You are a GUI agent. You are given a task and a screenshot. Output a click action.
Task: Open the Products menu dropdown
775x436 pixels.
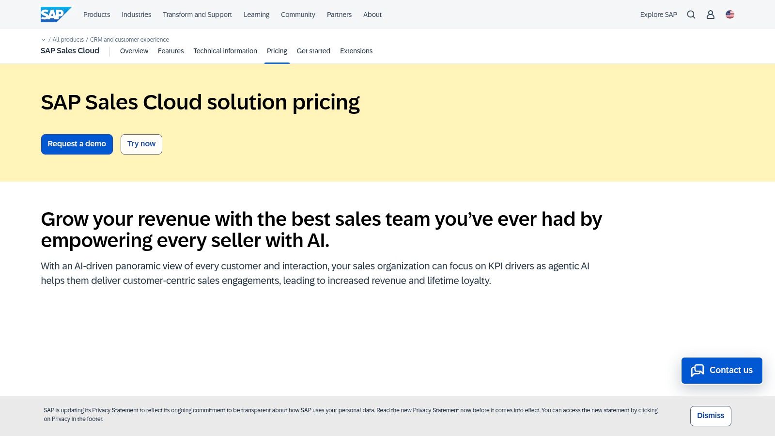96,15
